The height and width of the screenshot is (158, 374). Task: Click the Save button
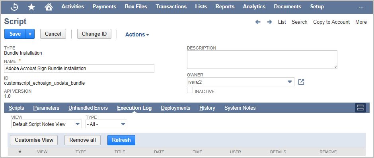[x=15, y=34]
